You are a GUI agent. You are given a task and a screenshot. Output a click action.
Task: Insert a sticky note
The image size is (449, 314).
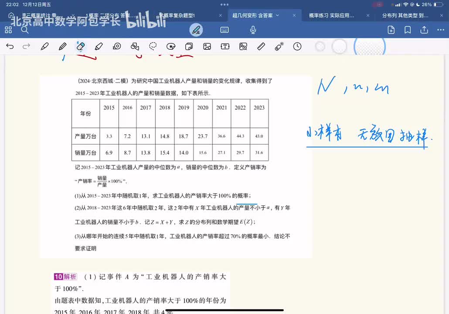click(189, 46)
